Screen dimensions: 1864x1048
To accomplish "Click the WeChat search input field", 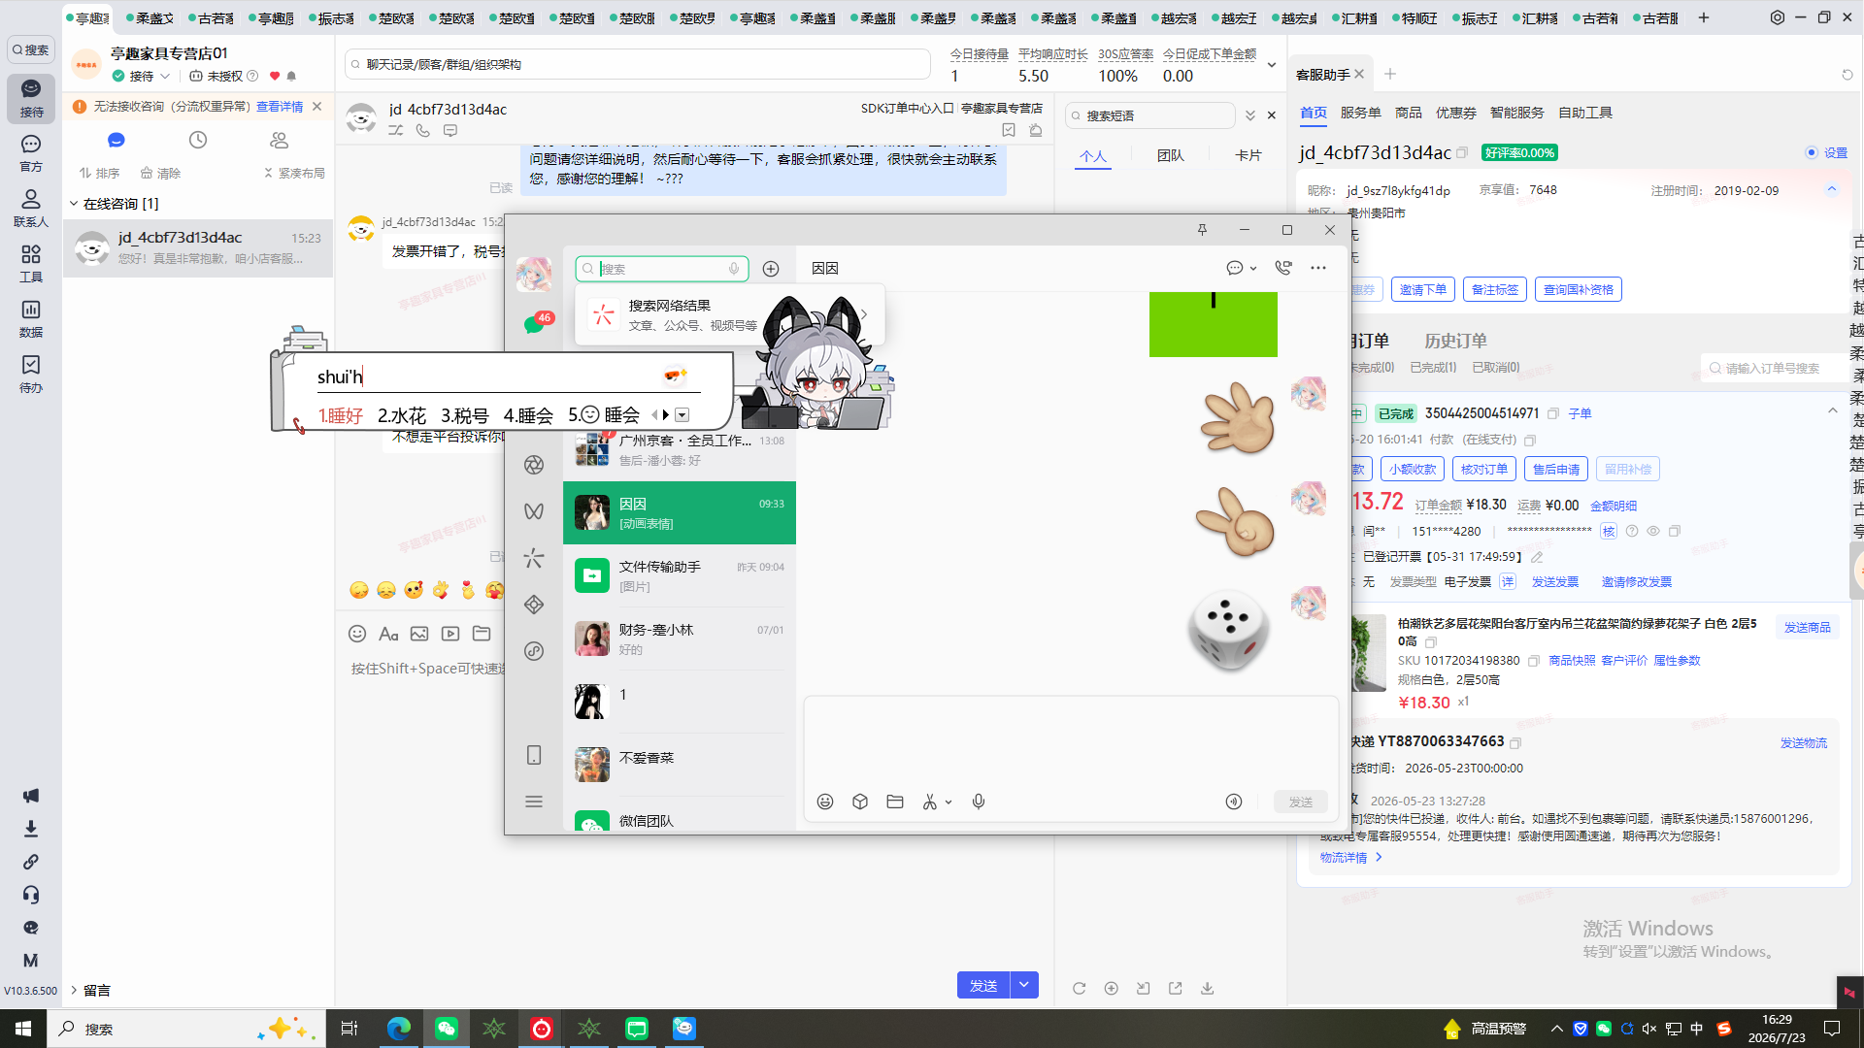I will click(662, 269).
